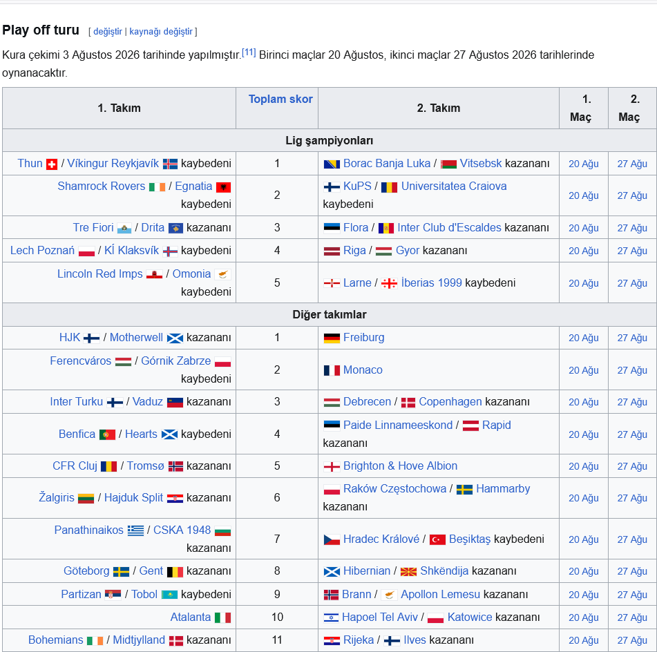This screenshot has width=657, height=652.
Task: Click the değiştir edit link
Action: point(108,32)
